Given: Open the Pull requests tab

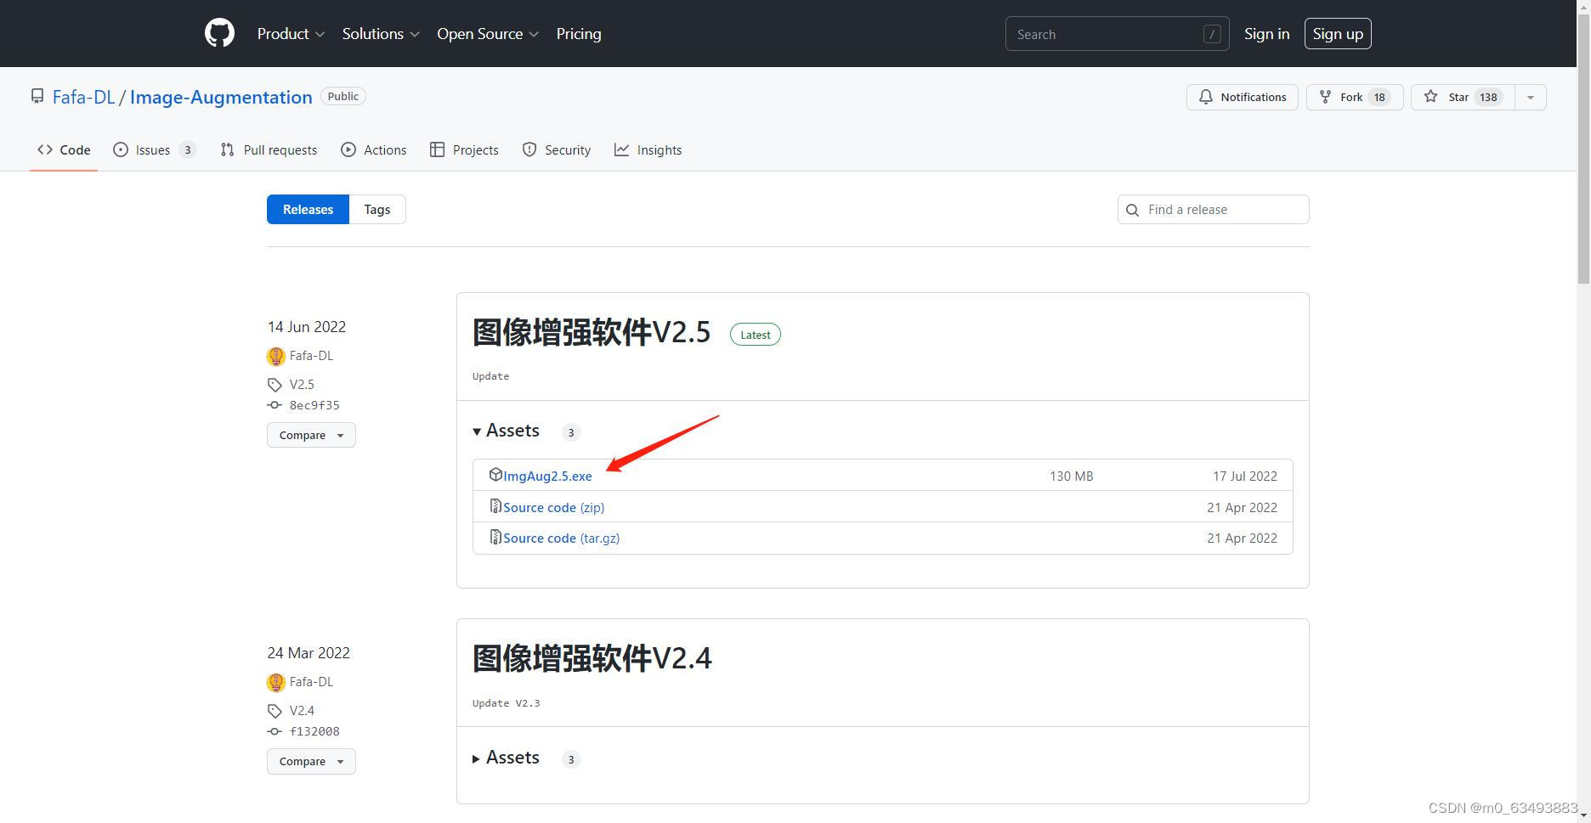Looking at the screenshot, I should point(269,149).
